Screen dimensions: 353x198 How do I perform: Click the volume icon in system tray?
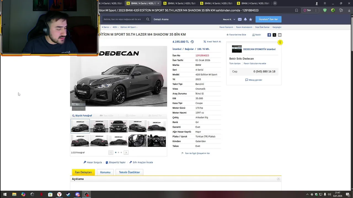pos(329,194)
